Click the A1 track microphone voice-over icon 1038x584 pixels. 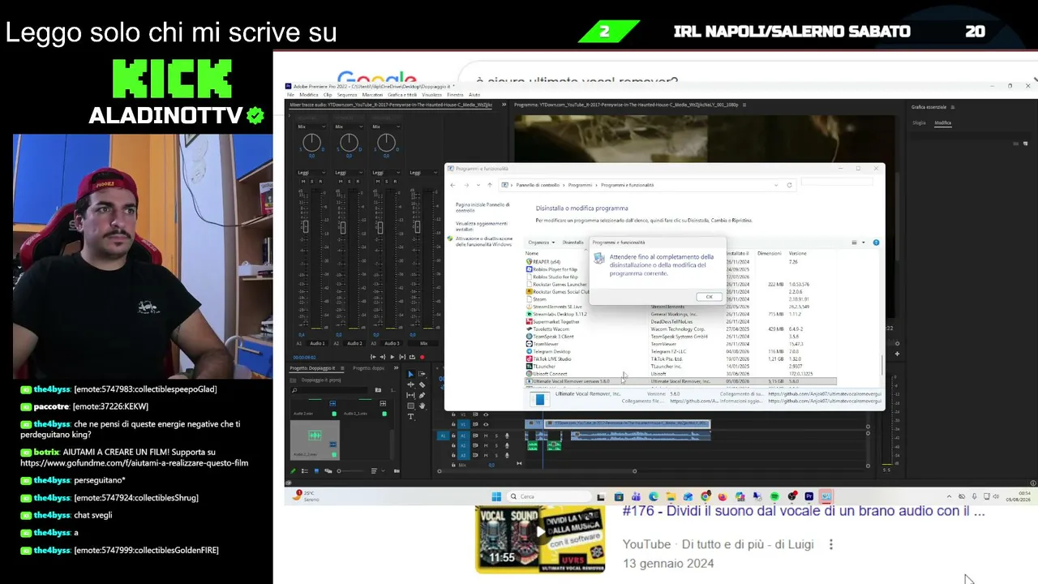507,436
